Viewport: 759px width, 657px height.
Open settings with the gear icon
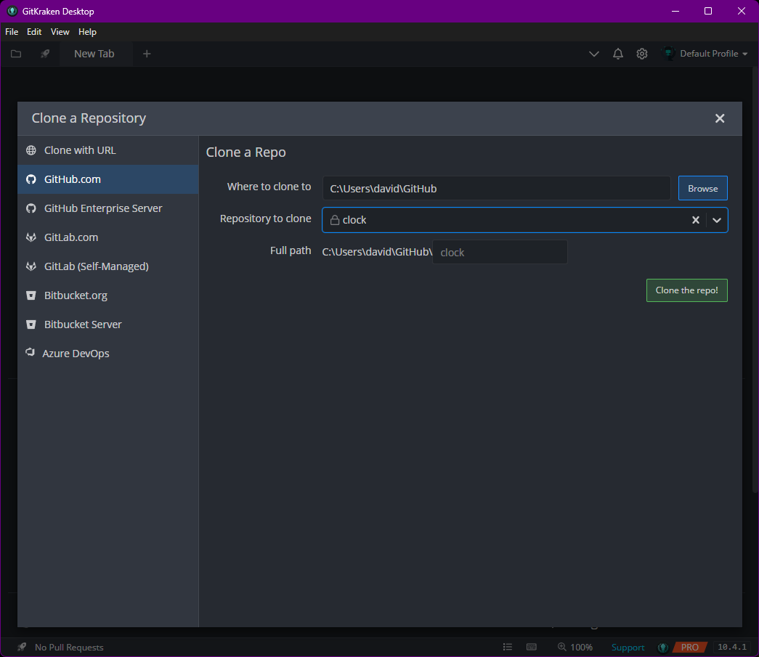coord(642,54)
